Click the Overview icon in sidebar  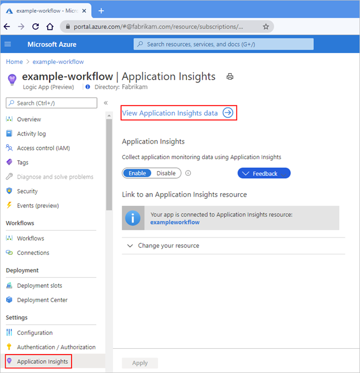click(x=9, y=119)
